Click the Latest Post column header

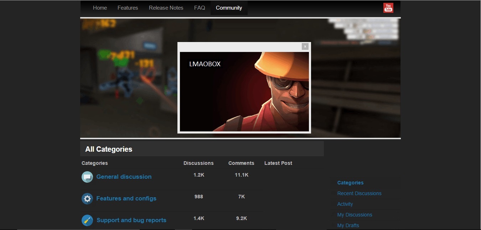(x=278, y=163)
